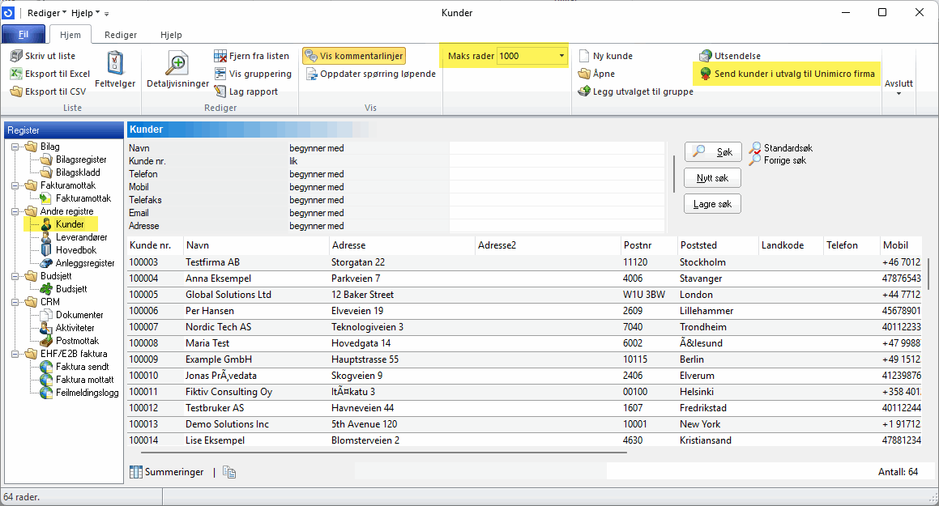Image resolution: width=939 pixels, height=506 pixels.
Task: Click Legg utvalget til gruppe
Action: pos(635,91)
